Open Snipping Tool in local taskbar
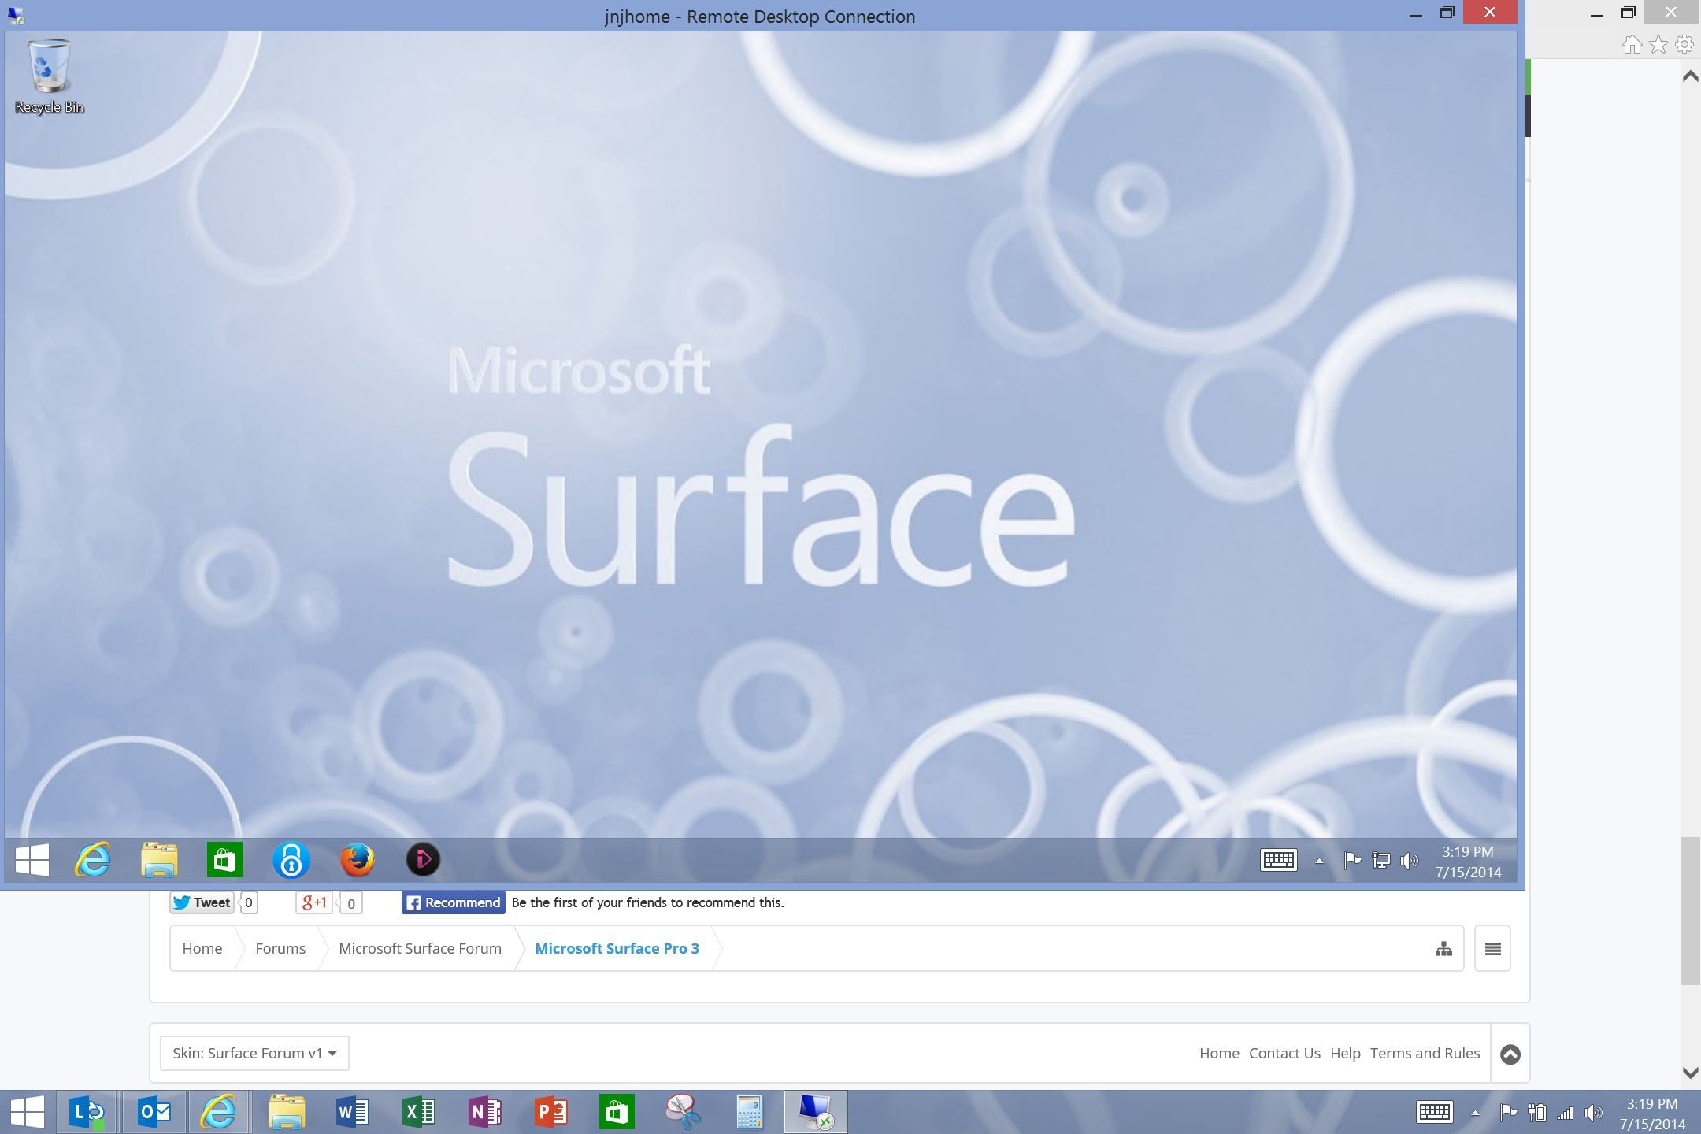This screenshot has height=1134, width=1701. [683, 1112]
